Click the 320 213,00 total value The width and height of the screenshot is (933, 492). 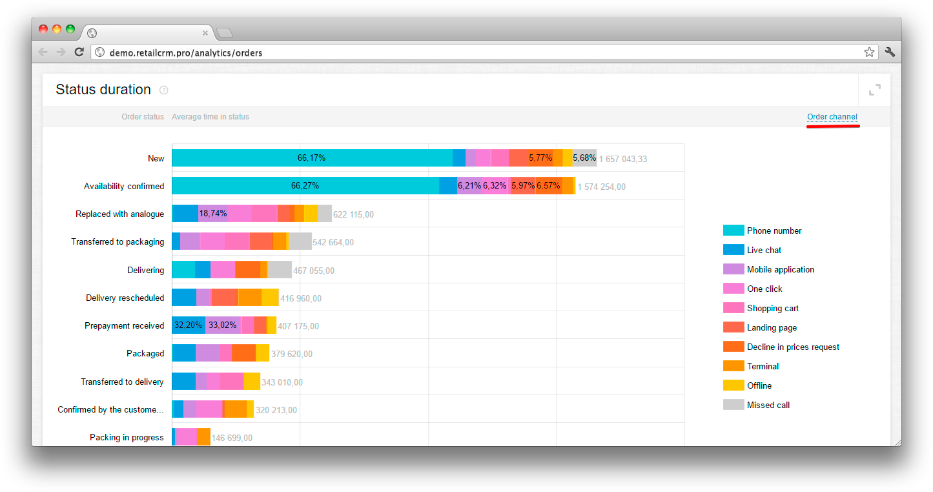[276, 410]
